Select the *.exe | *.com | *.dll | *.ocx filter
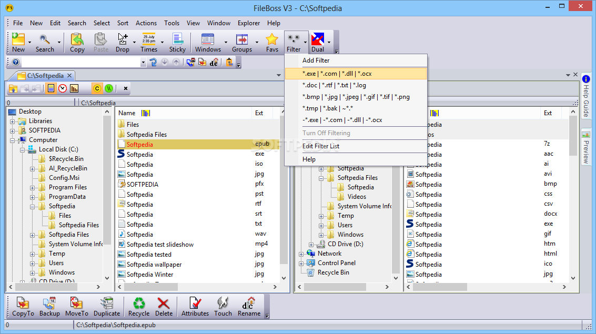Screen dimensions: 596x334 pyautogui.click(x=356, y=74)
